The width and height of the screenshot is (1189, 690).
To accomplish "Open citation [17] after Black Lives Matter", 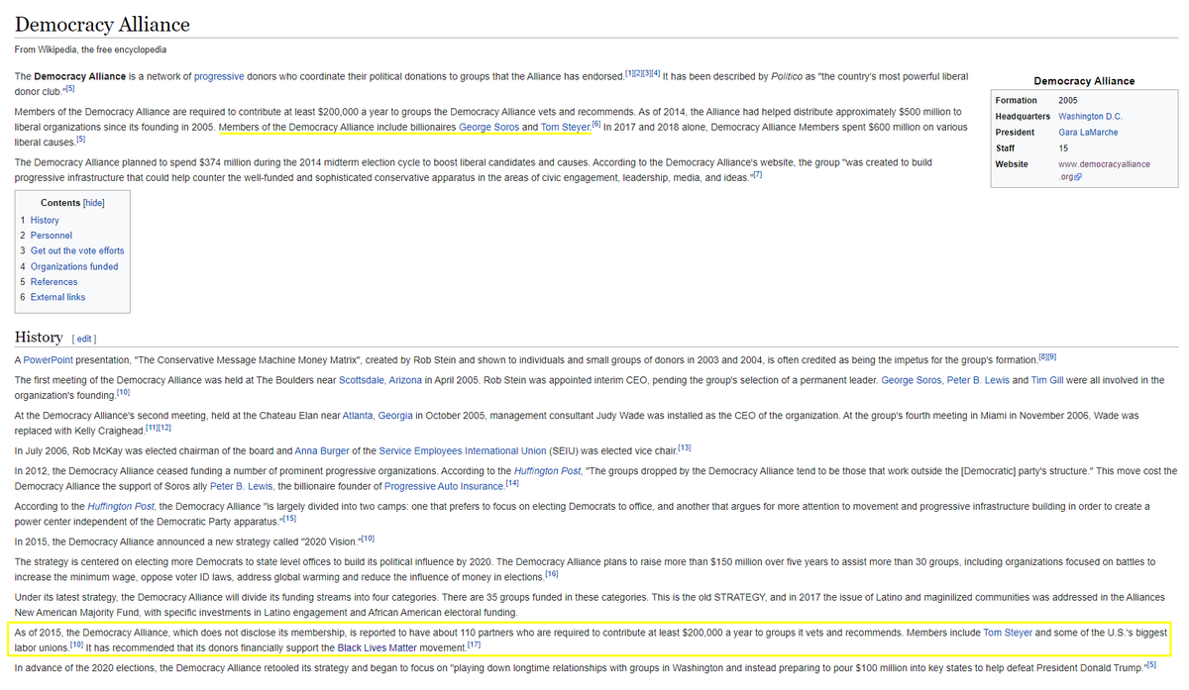I will pos(474,645).
